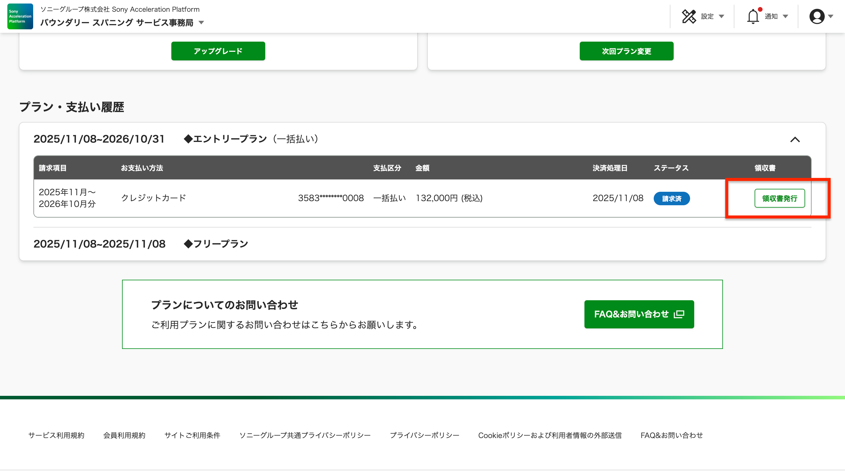Open Cookieポリシー footer link
Viewport: 845px width, 475px height.
(550, 435)
